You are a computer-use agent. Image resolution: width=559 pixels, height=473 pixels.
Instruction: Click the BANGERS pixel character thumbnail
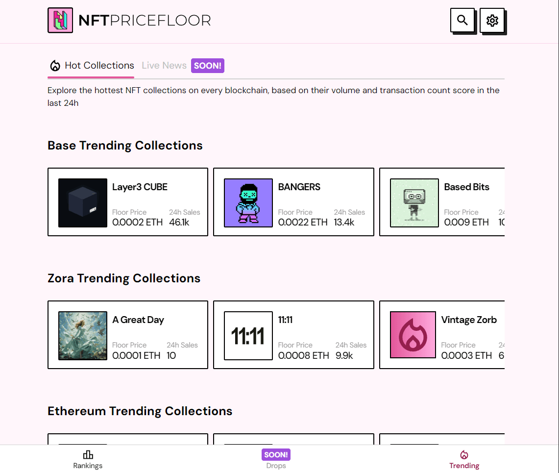(x=248, y=202)
